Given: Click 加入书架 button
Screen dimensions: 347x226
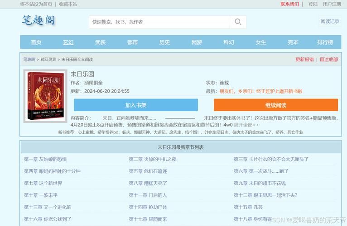Looking at the screenshot, I should tap(136, 105).
